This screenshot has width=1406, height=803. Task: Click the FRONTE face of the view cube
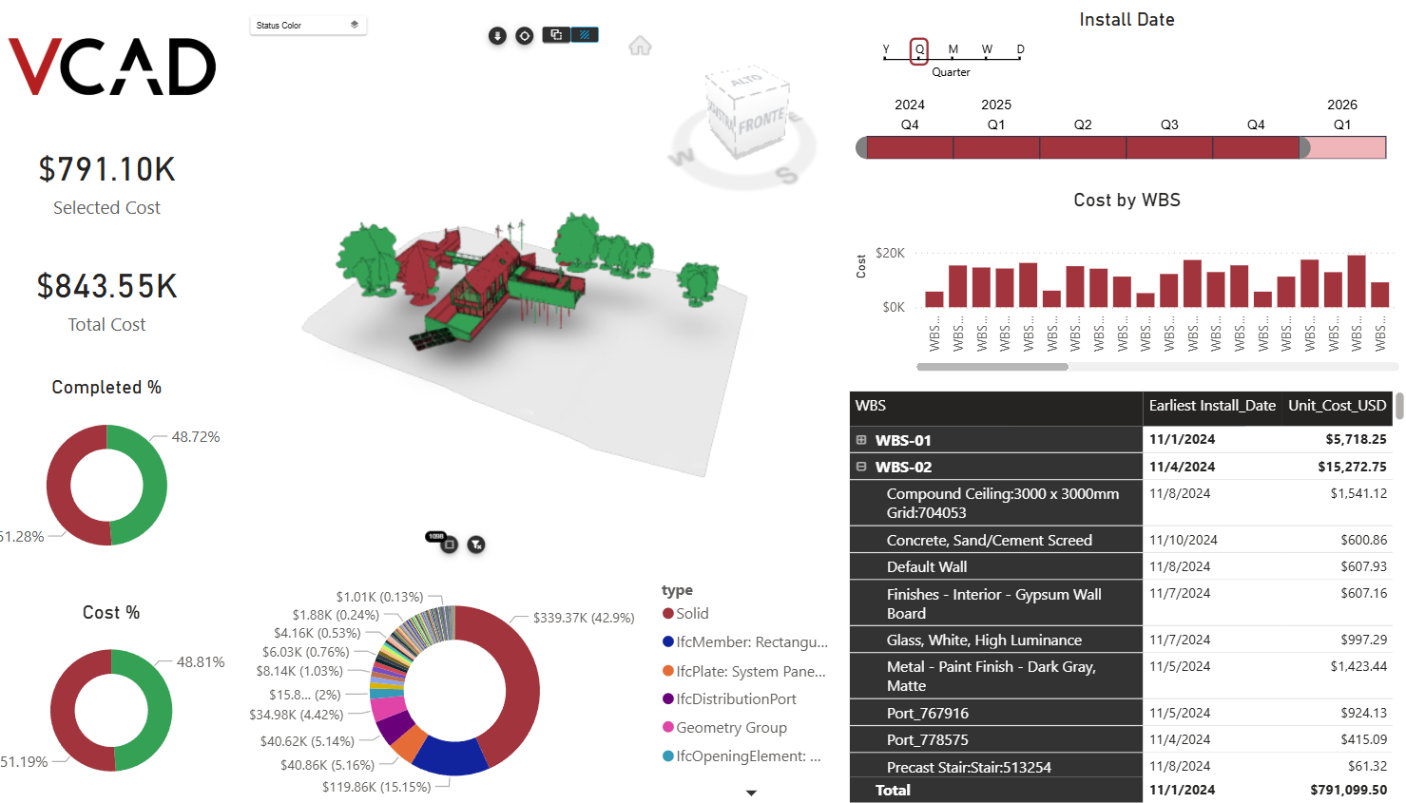[x=761, y=122]
